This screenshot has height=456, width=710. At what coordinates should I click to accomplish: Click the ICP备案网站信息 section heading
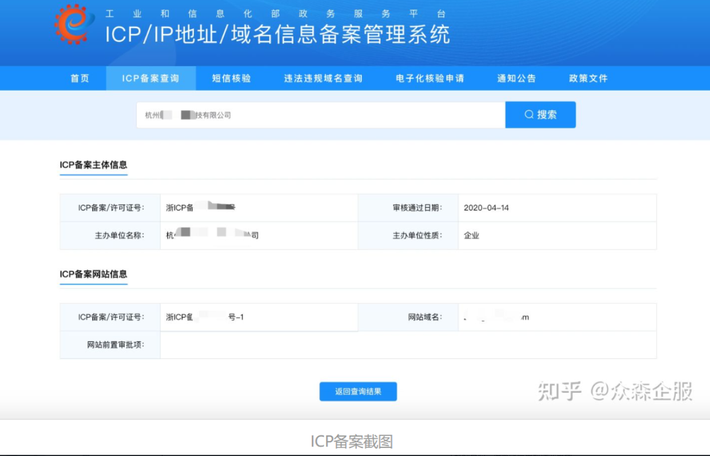tap(93, 274)
